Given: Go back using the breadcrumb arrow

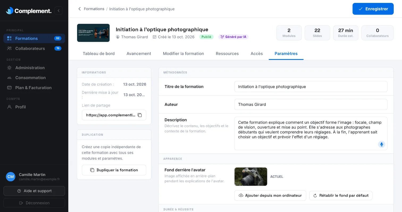Looking at the screenshot, I should 79,9.
